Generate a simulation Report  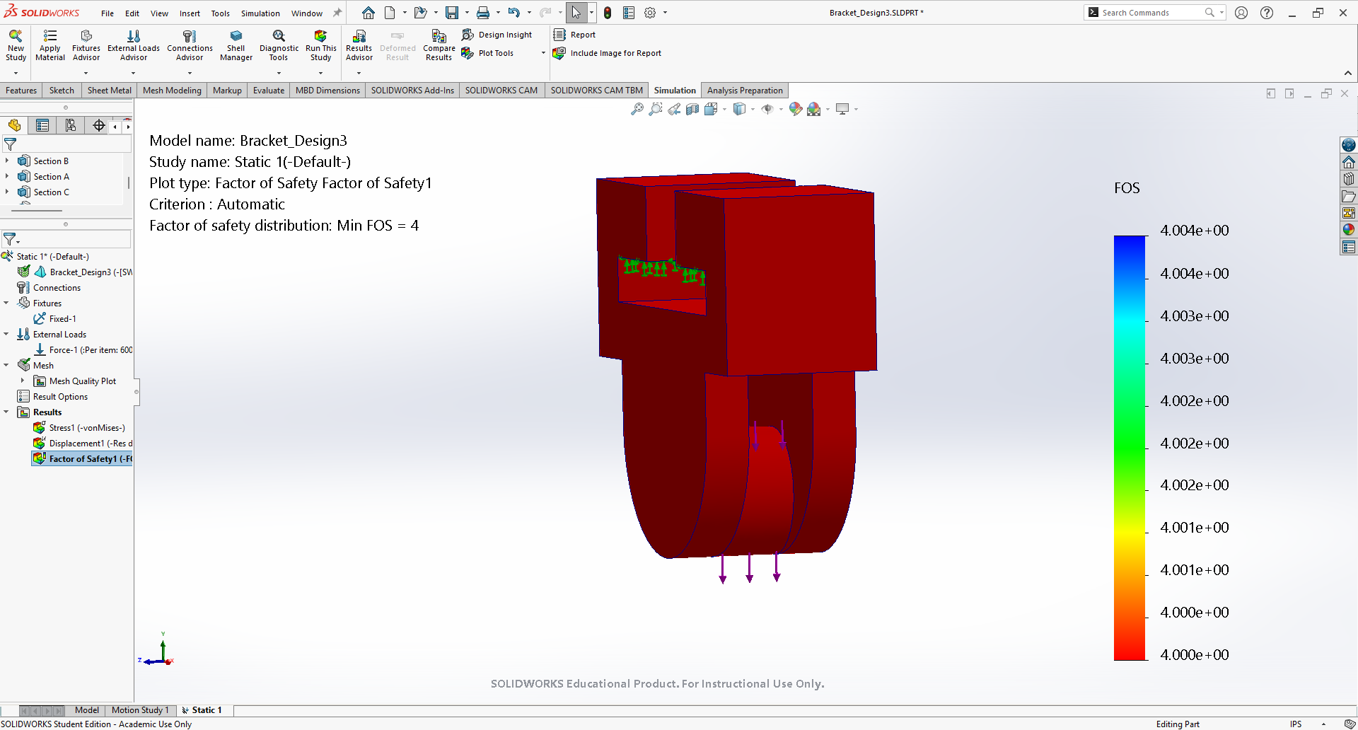pos(574,35)
